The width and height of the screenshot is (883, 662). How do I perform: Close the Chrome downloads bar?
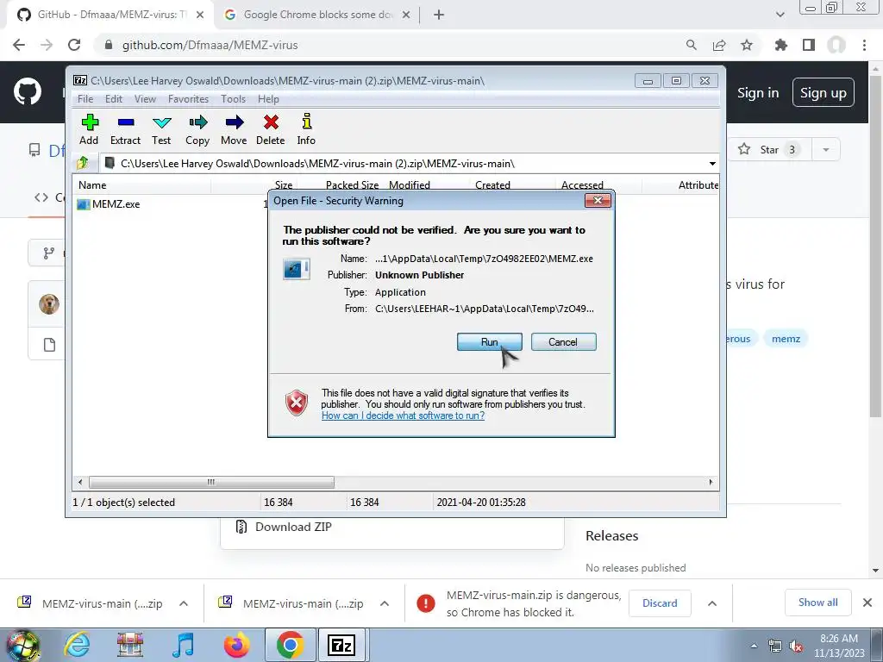[867, 603]
